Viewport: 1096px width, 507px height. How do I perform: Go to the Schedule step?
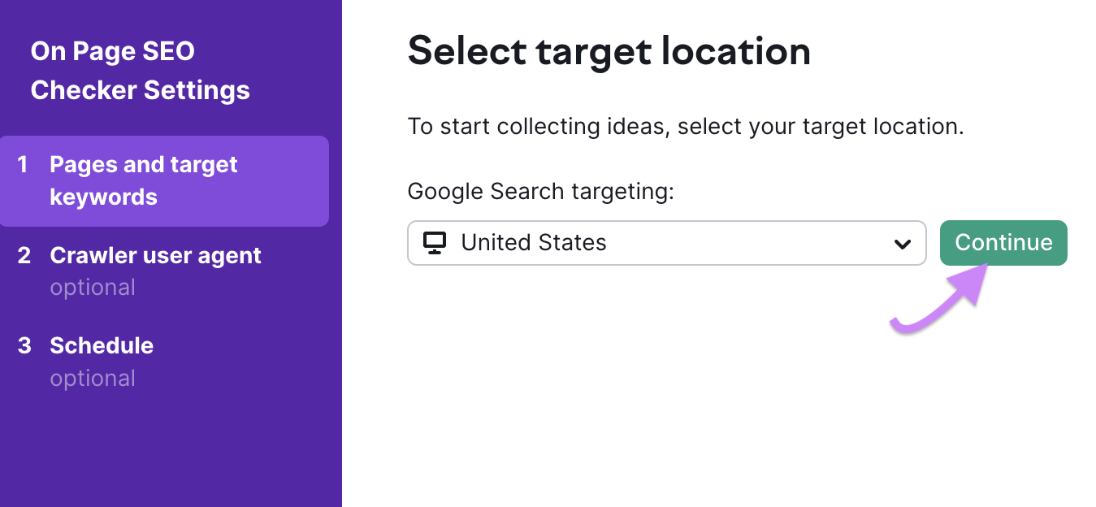click(x=102, y=345)
